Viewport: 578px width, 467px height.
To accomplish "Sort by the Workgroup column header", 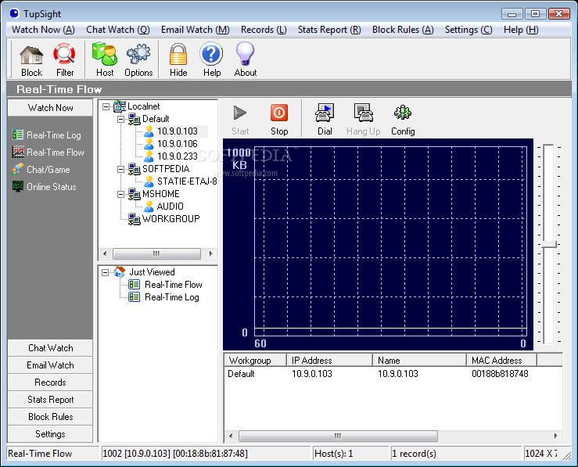I will pos(255,360).
